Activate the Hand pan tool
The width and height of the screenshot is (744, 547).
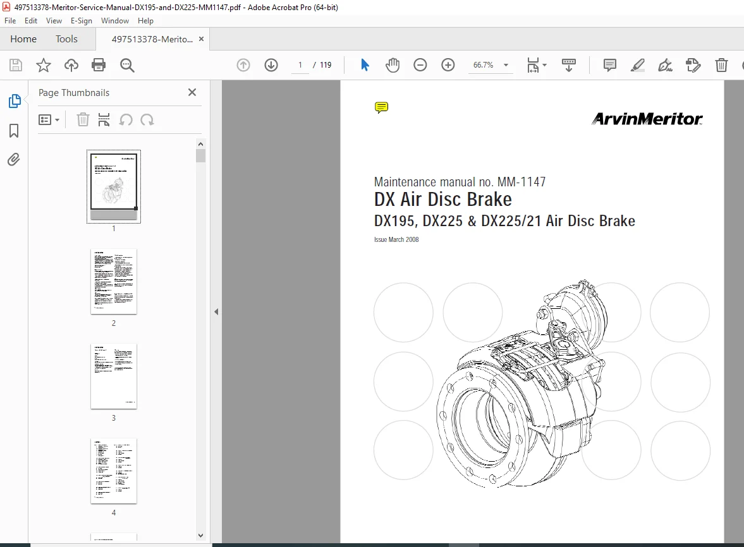pyautogui.click(x=393, y=65)
